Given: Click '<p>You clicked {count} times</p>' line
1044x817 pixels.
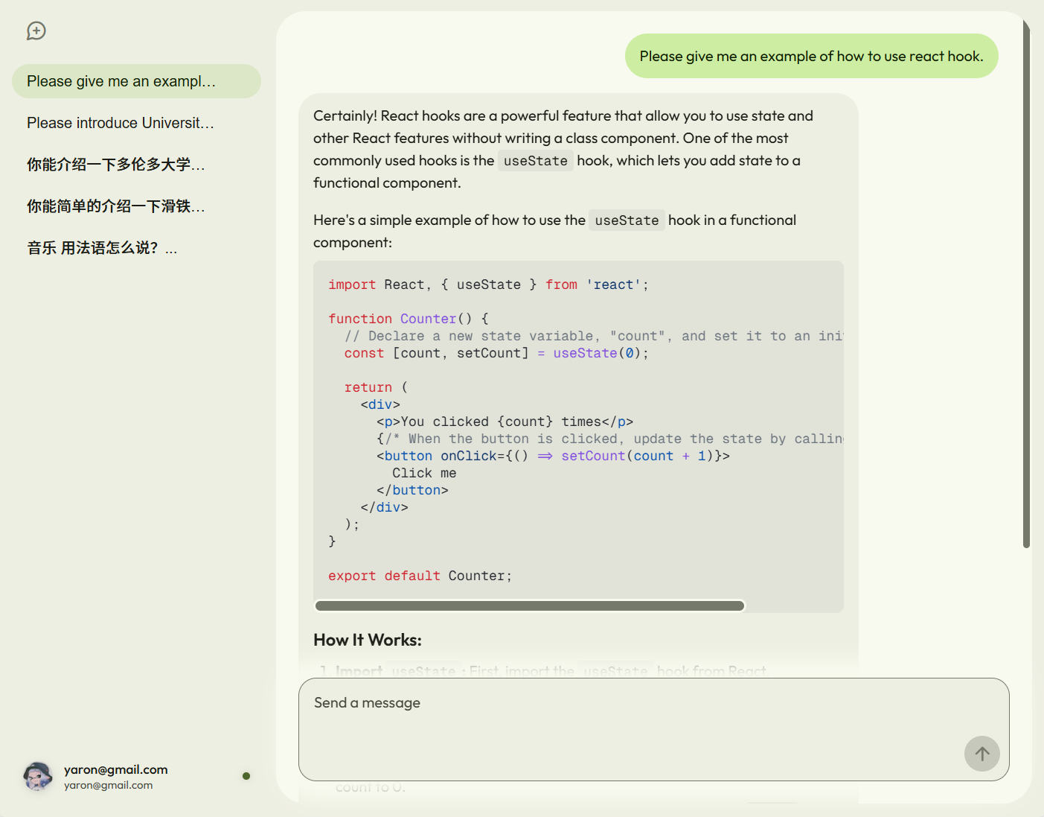Looking at the screenshot, I should [505, 422].
